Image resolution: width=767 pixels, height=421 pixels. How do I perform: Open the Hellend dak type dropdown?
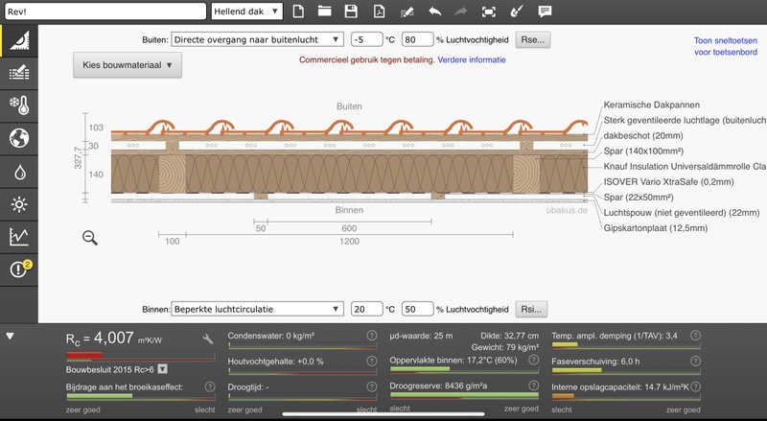247,12
